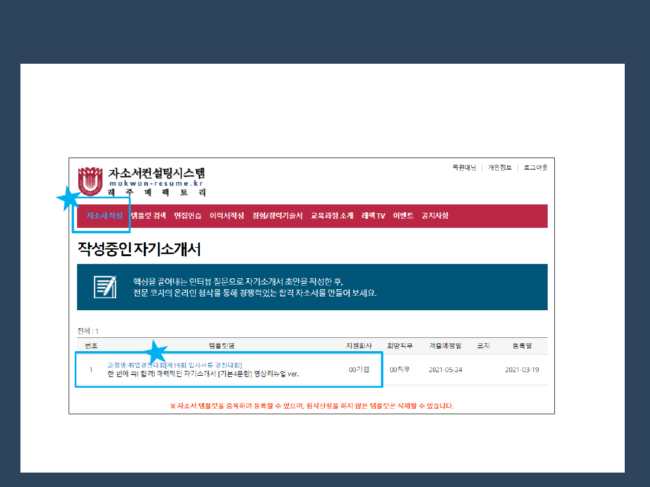Select 이력서작성 in the navigation bar
650x487 pixels.
pos(227,216)
